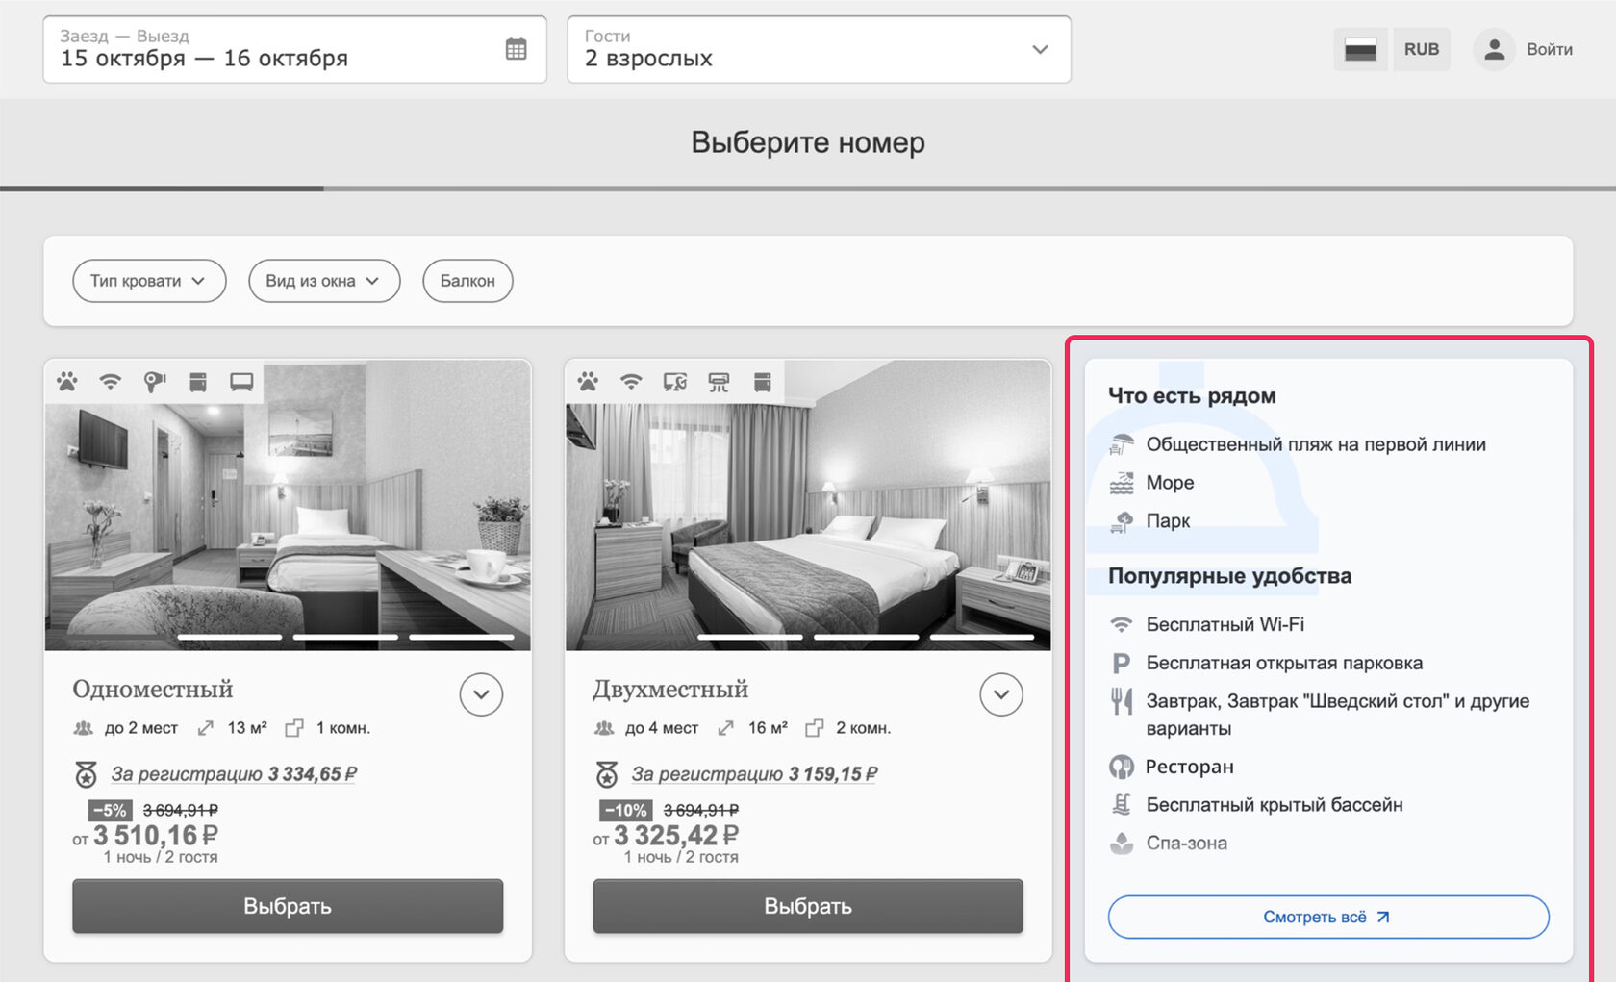The height and width of the screenshot is (982, 1616).
Task: Open the За регистрацию 3 334,65 ₽ offer
Action: click(234, 773)
